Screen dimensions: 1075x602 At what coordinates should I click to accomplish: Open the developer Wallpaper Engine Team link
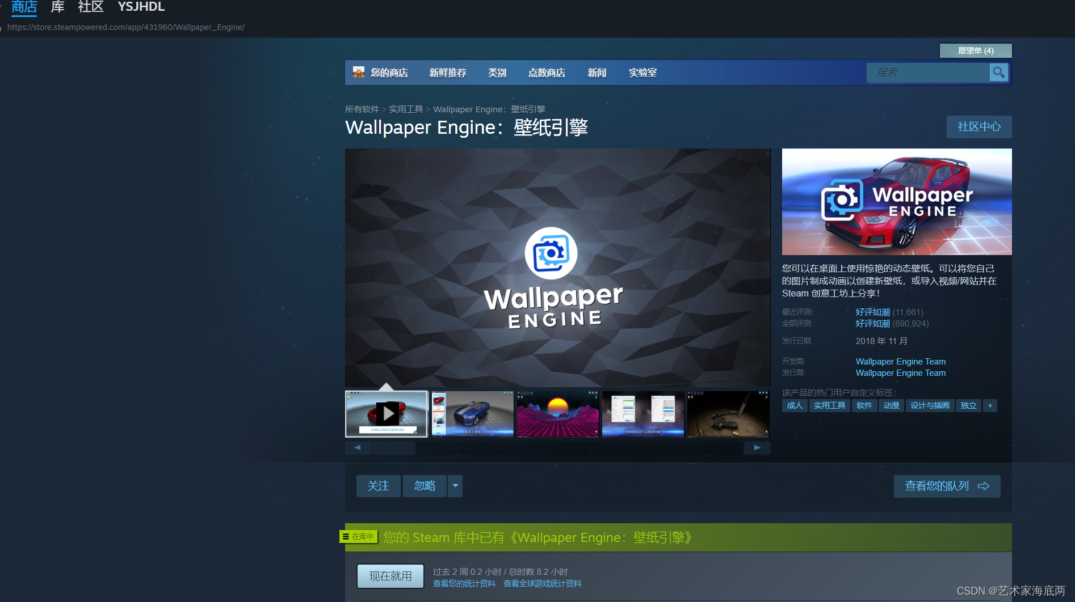[901, 362]
